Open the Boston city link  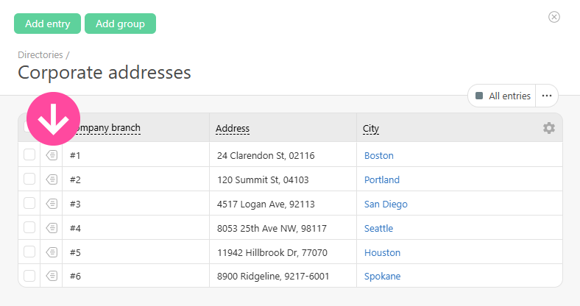click(x=379, y=155)
